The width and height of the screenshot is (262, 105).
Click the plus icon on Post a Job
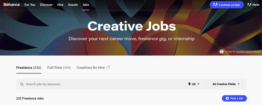227,98
